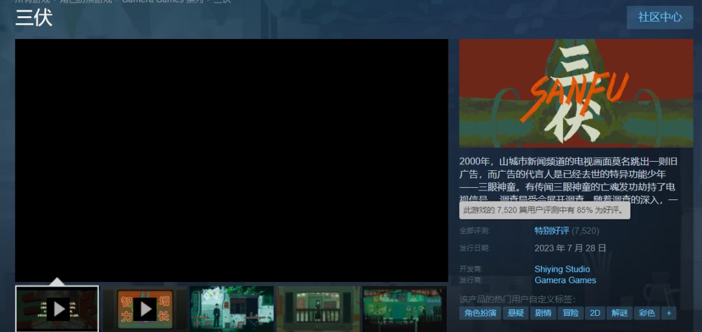This screenshot has height=332, width=702.
Task: Click the game description paragraph starting 2000年
Action: (569, 181)
